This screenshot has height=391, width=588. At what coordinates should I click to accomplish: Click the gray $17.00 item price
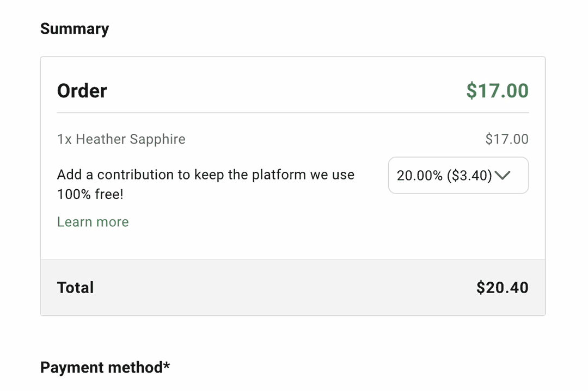(506, 139)
